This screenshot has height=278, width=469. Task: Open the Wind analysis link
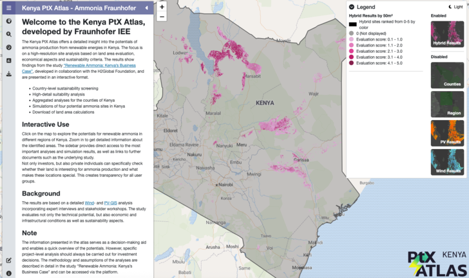pyautogui.click(x=89, y=203)
